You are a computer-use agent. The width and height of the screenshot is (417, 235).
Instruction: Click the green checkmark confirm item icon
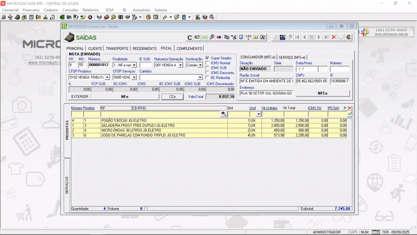coord(350,114)
